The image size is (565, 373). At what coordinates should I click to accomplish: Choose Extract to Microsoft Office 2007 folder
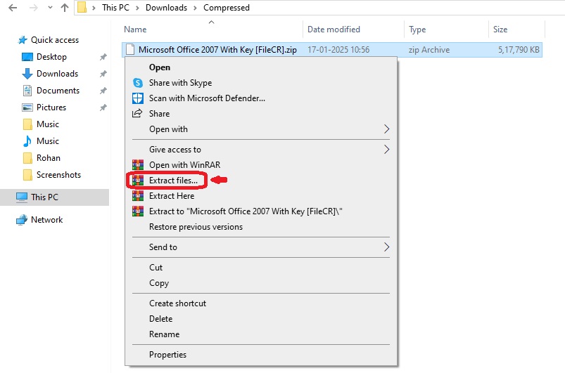tap(246, 211)
